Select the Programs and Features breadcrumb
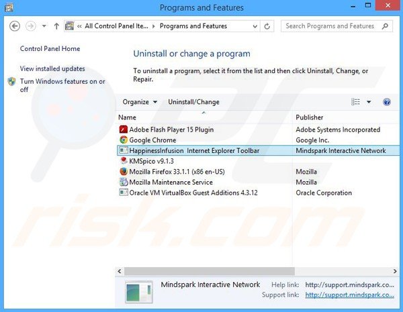Image resolution: width=403 pixels, height=312 pixels. tap(193, 26)
